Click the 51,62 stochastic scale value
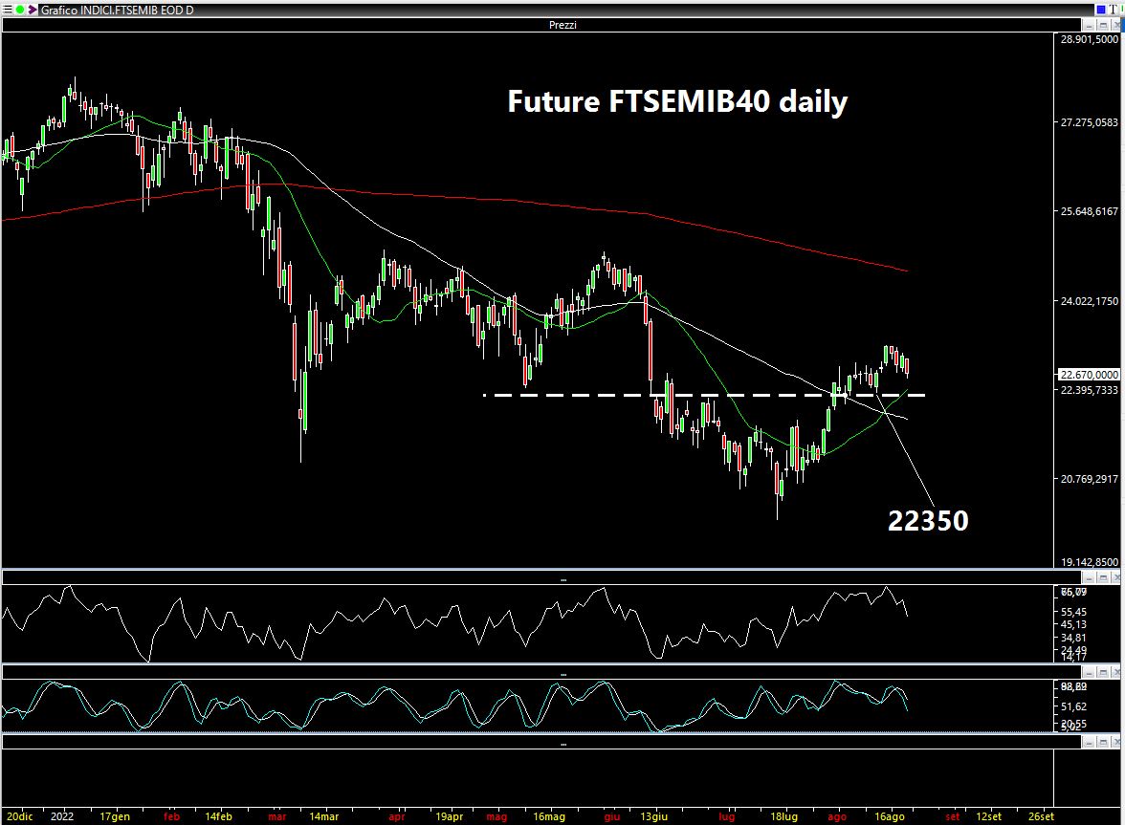Image resolution: width=1125 pixels, height=825 pixels. coord(1073,706)
